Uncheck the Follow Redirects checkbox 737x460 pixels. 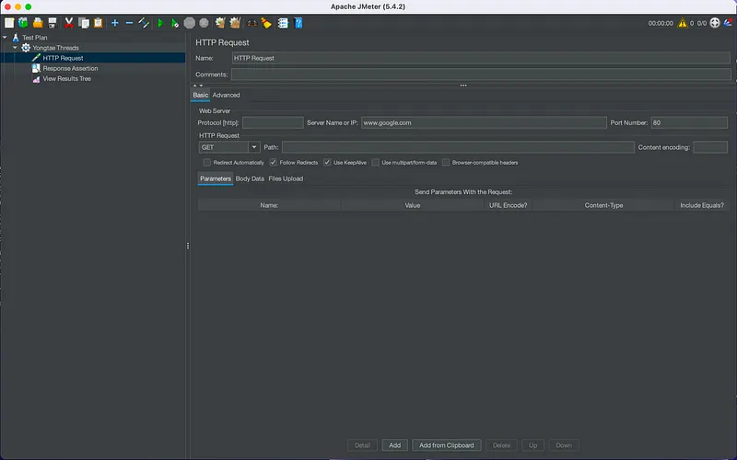[x=273, y=162]
